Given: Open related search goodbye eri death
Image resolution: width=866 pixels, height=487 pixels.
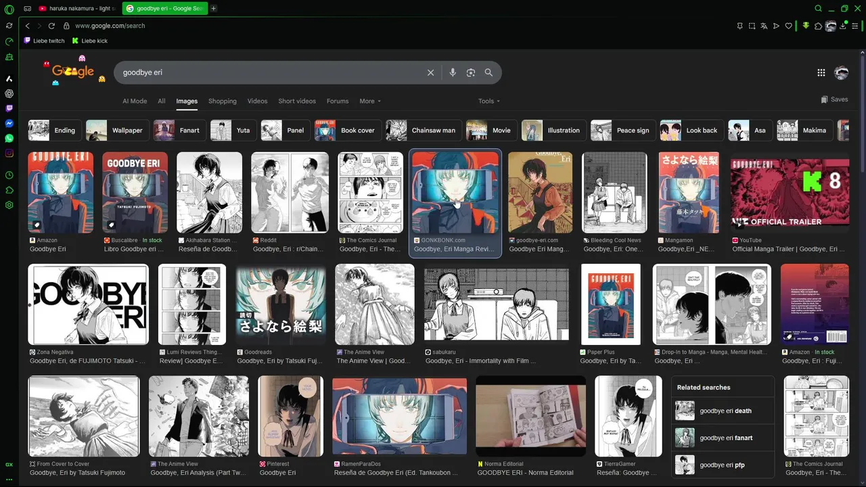Looking at the screenshot, I should click(723, 411).
